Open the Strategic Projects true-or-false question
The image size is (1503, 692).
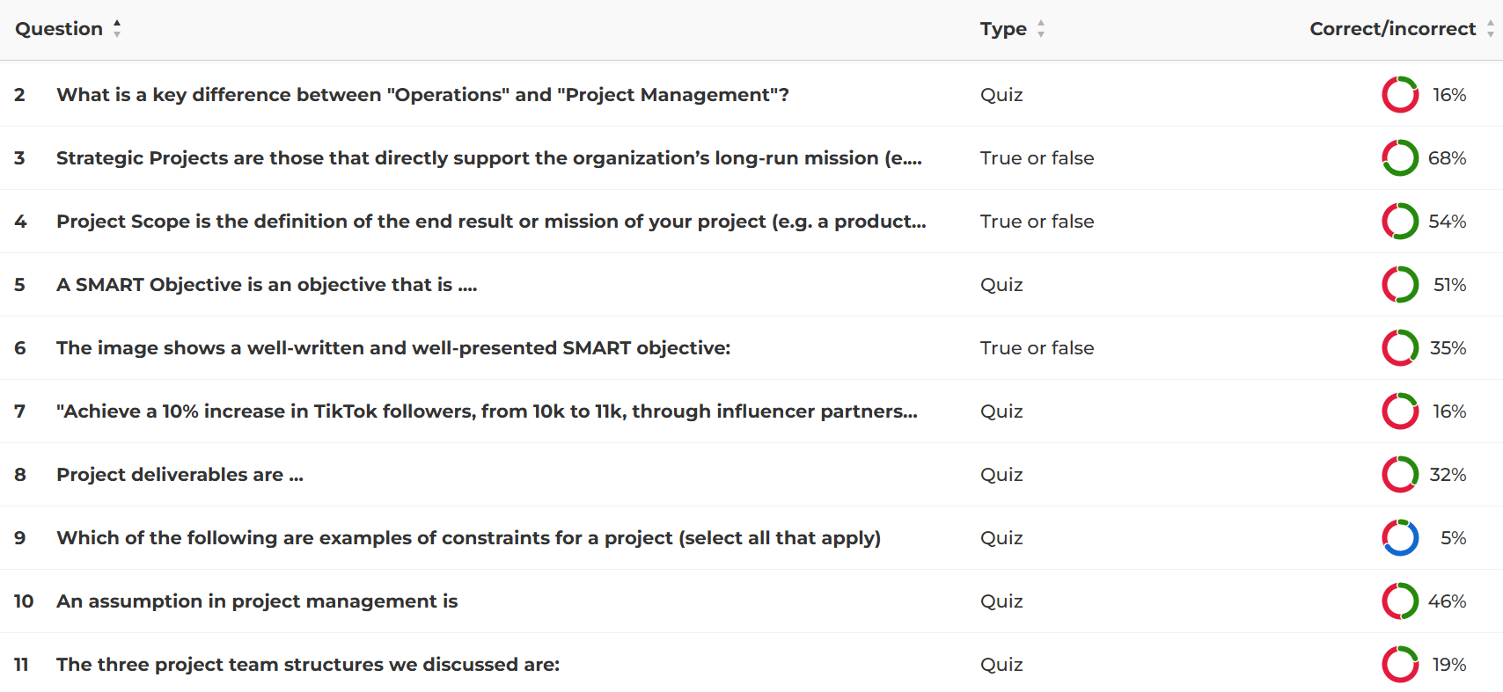(488, 158)
